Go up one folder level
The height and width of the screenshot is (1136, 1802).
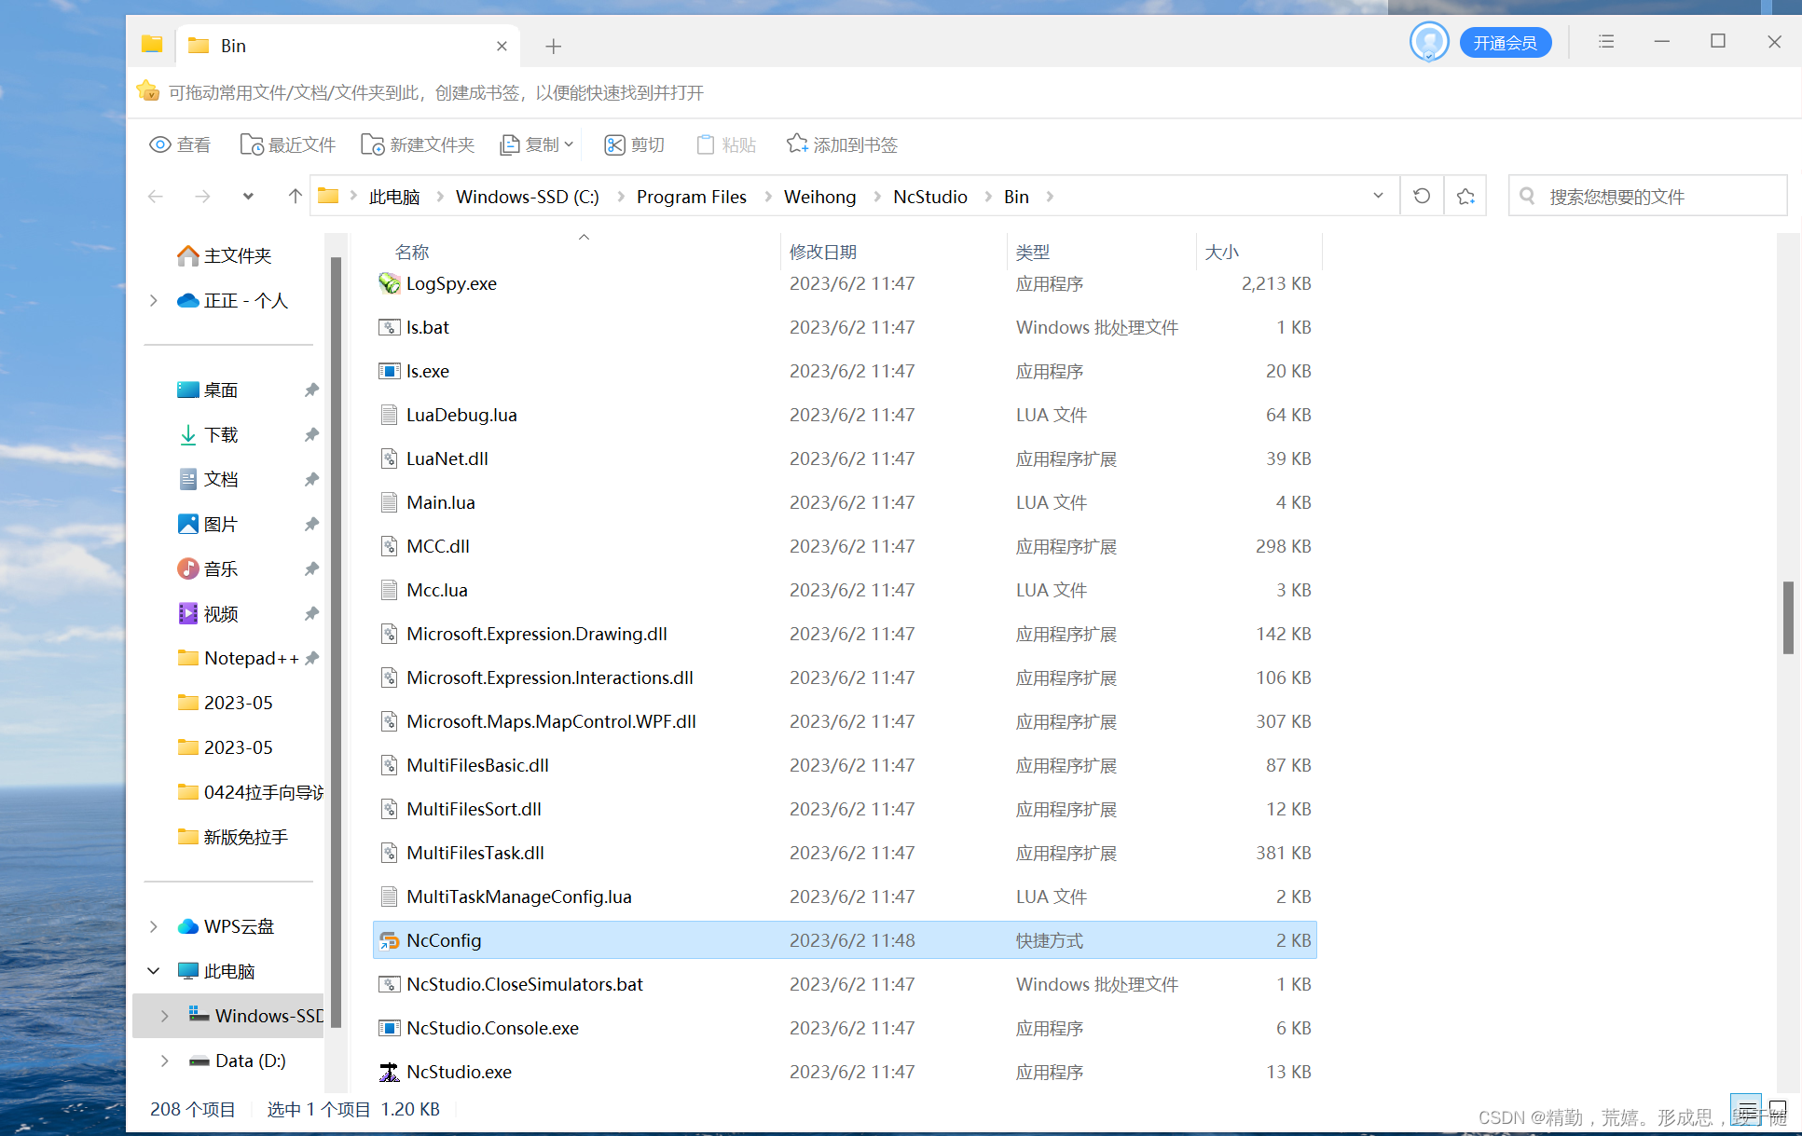click(x=295, y=196)
